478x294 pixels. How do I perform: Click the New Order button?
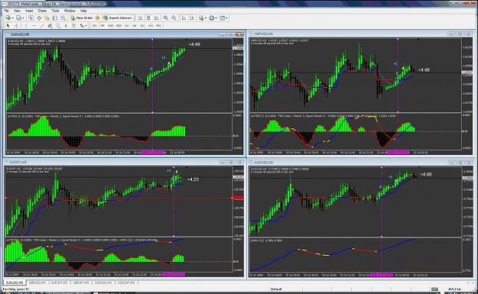click(x=81, y=18)
